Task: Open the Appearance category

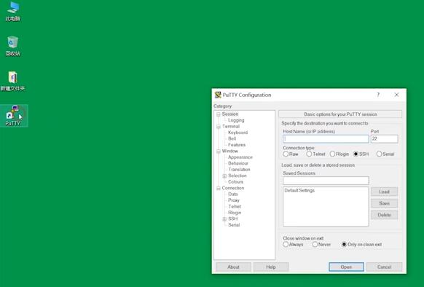Action: 240,157
